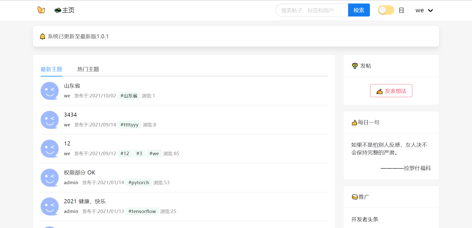The image size is (472, 228).
Task: Click the daily quote author 拉罗什福科
Action: click(x=417, y=168)
